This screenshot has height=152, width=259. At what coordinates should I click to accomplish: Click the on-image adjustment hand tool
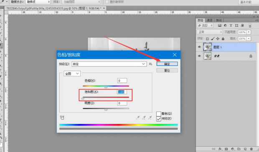[62, 118]
